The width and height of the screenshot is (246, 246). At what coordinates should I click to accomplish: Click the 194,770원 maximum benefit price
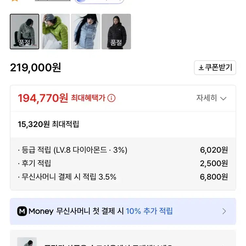(43, 98)
